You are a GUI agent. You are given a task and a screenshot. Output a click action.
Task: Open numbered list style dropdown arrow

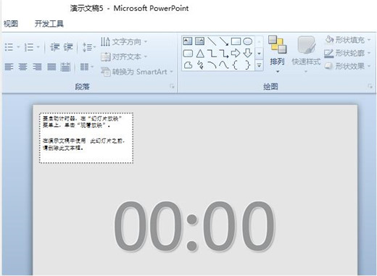[38, 47]
